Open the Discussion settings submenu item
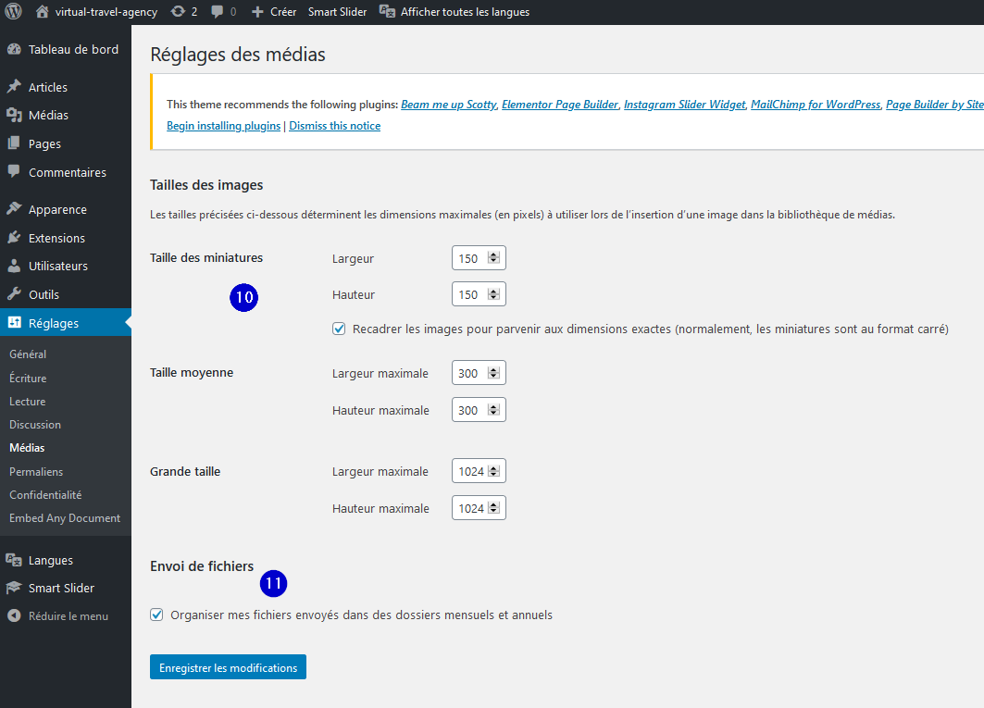The image size is (984, 708). [x=35, y=425]
